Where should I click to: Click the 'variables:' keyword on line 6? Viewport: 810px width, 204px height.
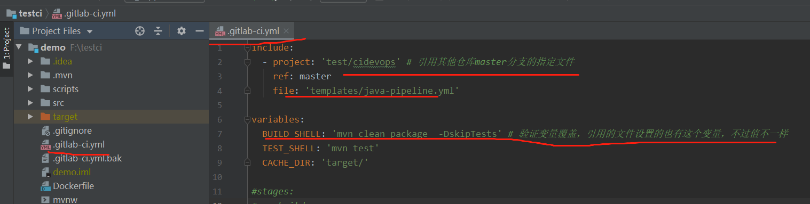point(278,119)
